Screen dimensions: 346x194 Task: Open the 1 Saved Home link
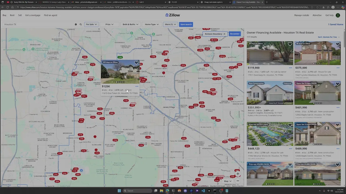(x=336, y=24)
